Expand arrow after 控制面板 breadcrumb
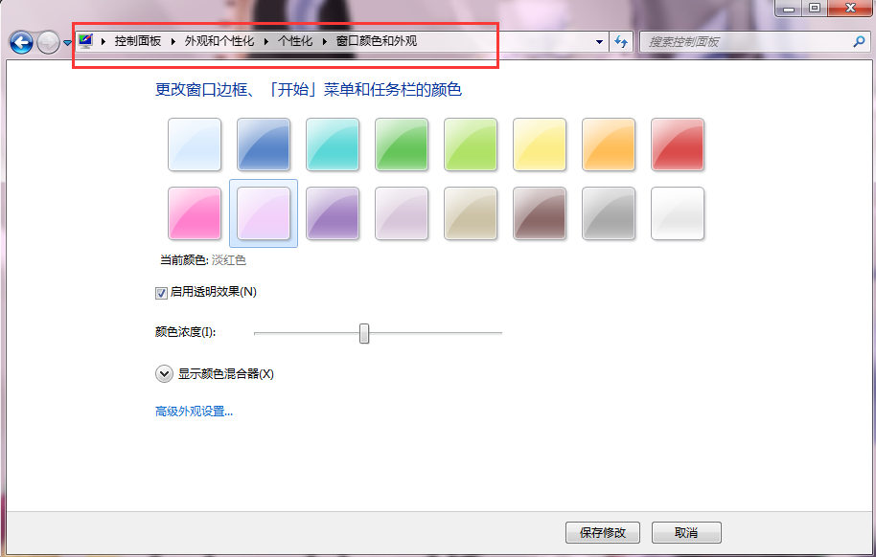The image size is (876, 557). [173, 41]
